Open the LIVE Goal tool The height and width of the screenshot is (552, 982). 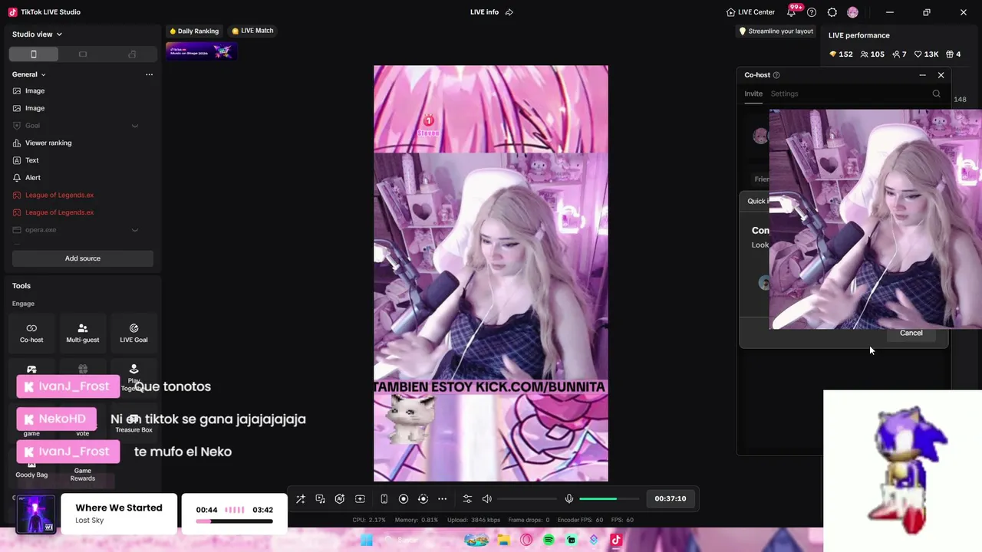(x=133, y=333)
